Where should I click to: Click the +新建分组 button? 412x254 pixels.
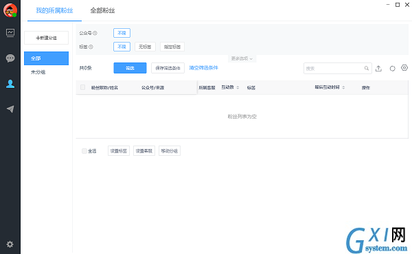click(46, 38)
